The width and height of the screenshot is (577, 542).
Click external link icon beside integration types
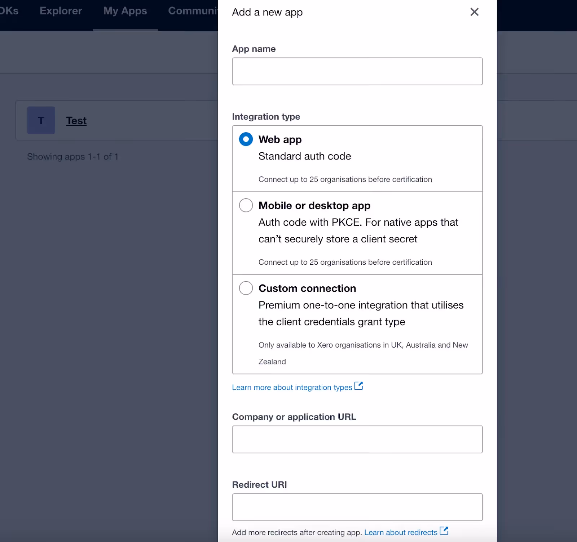point(358,386)
